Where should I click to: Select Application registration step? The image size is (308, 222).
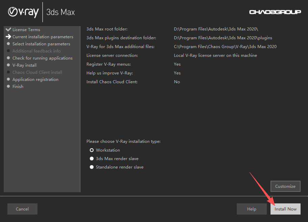35,79
